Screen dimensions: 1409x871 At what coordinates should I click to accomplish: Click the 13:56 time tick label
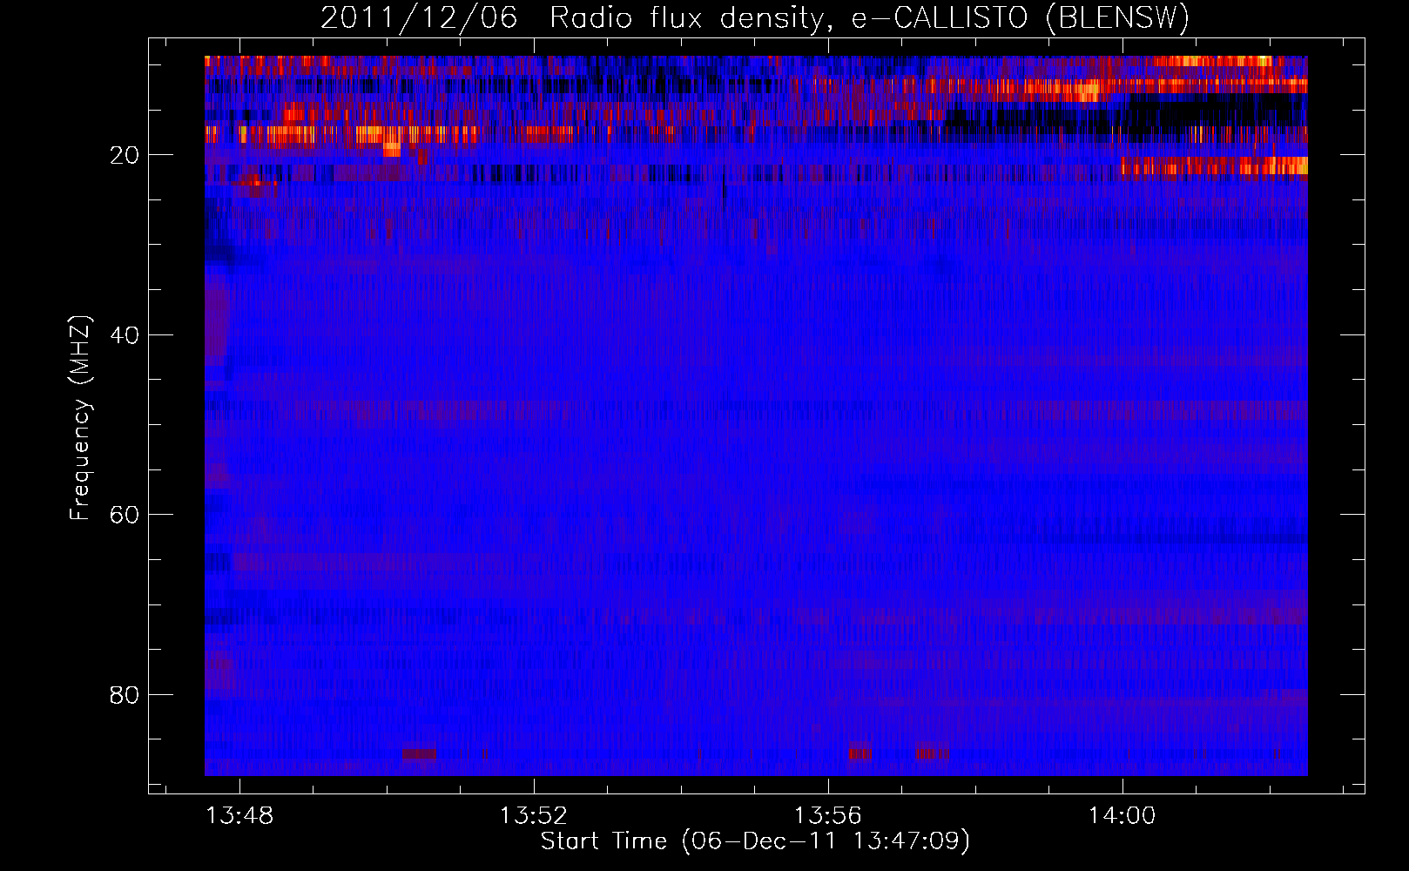click(827, 816)
